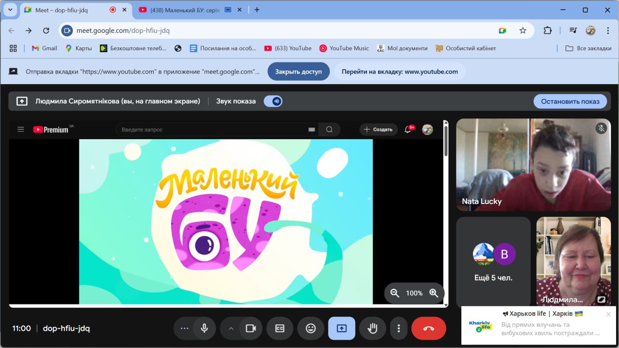This screenshot has height=348, width=619.
Task: Bookmark this page with the star
Action: pos(523,30)
